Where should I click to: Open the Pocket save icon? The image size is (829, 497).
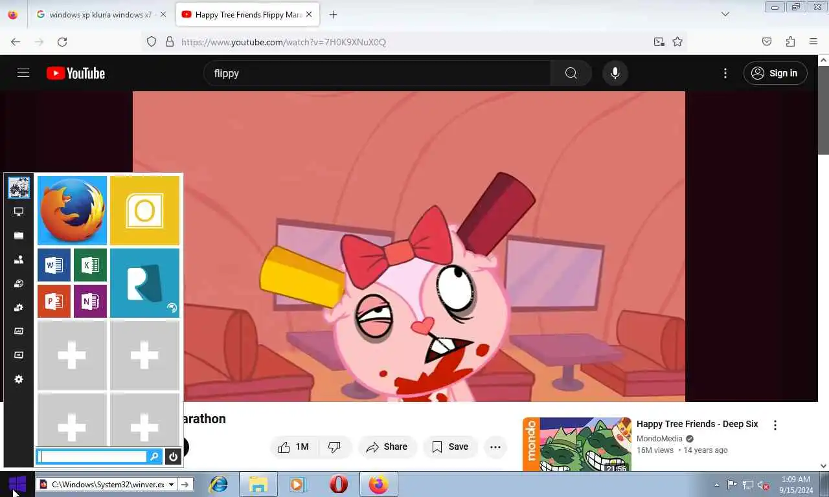click(x=767, y=41)
